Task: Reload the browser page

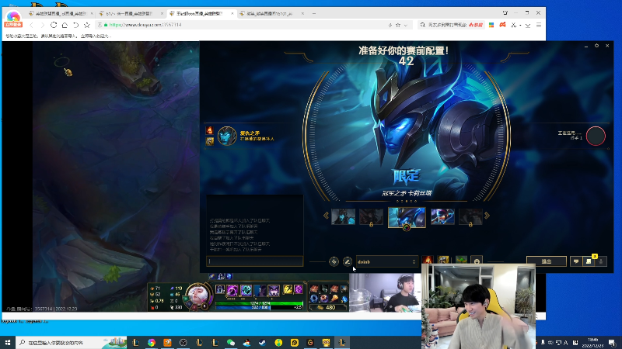Action: point(54,25)
